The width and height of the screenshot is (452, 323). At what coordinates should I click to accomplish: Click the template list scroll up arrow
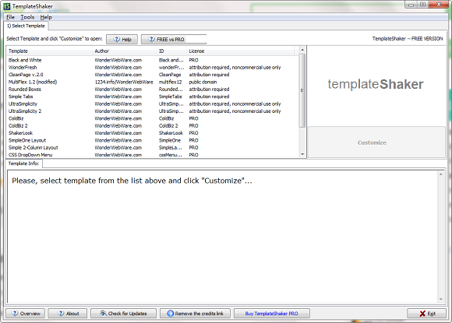click(302, 50)
